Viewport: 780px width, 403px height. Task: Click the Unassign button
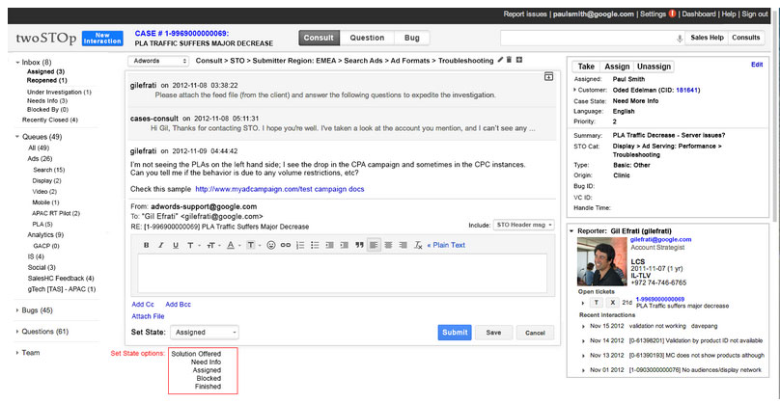click(x=654, y=67)
